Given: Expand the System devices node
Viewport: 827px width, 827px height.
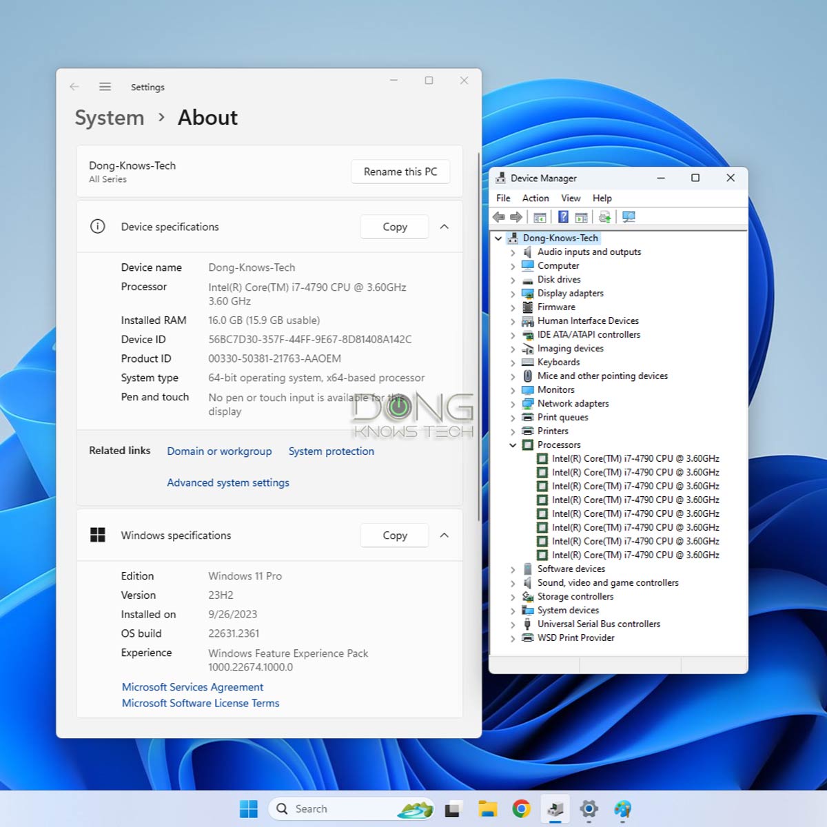Looking at the screenshot, I should point(513,611).
